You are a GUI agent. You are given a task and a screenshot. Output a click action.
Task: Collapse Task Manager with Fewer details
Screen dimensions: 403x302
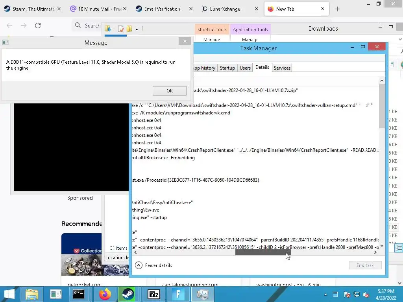coord(154,265)
